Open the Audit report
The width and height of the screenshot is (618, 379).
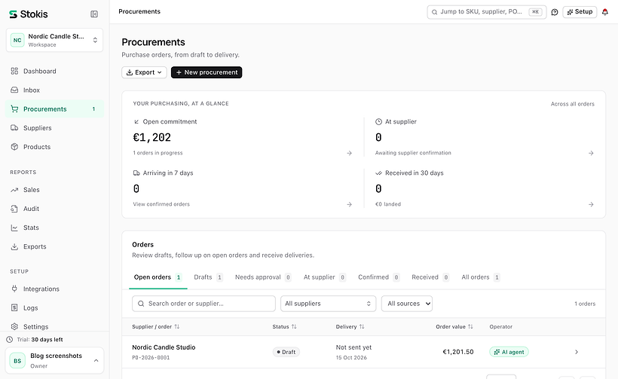pyautogui.click(x=54, y=209)
